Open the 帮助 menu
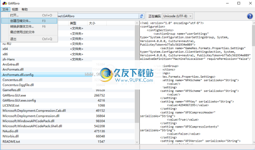 [x=25, y=9]
